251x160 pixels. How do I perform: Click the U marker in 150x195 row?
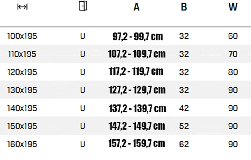pos(83,126)
